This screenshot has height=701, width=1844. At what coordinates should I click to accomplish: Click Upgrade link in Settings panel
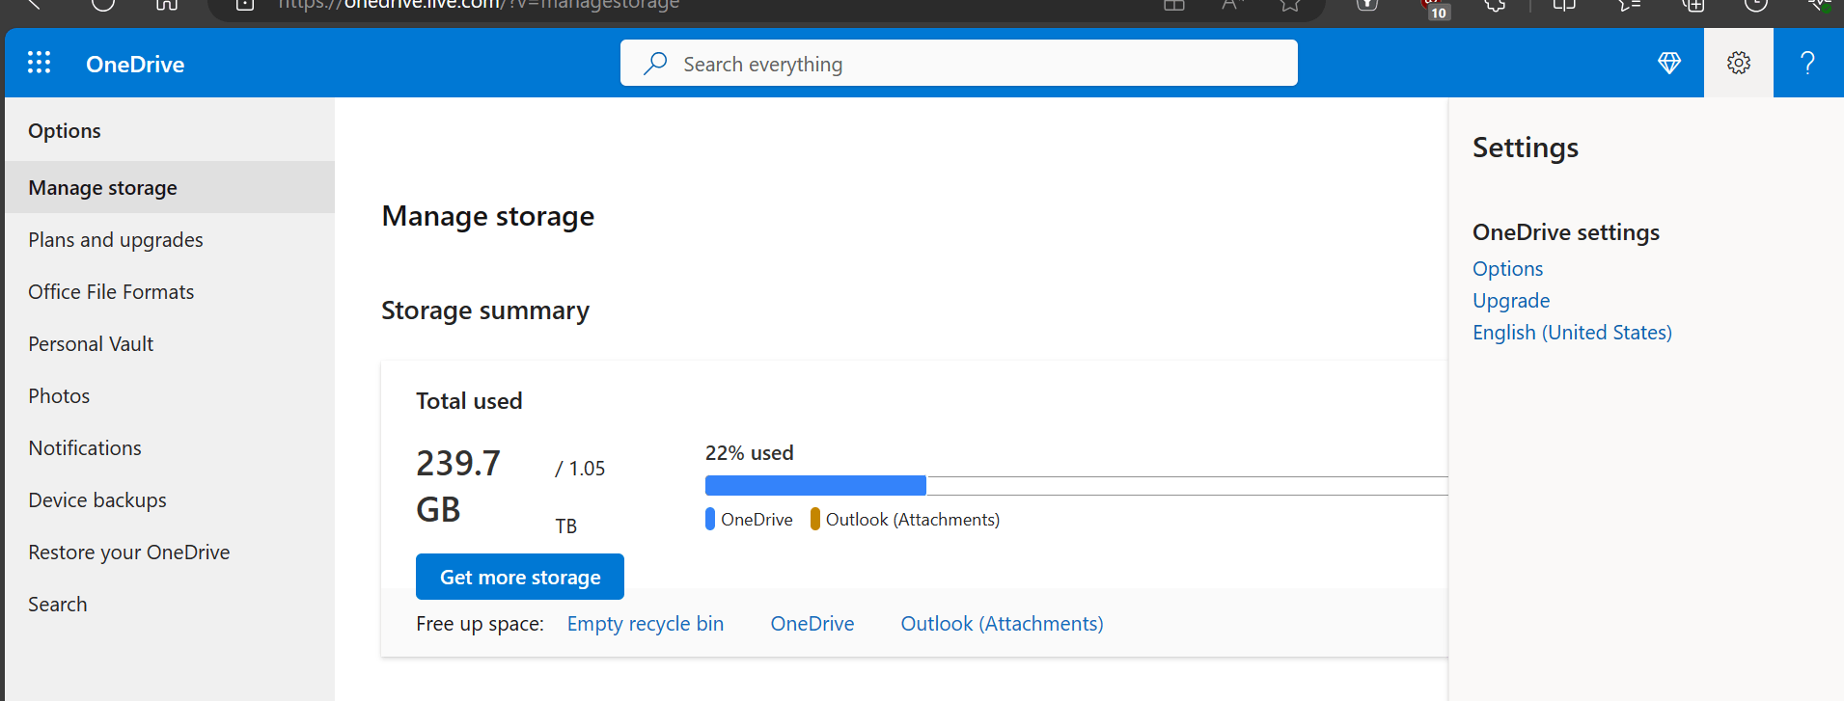click(x=1511, y=301)
